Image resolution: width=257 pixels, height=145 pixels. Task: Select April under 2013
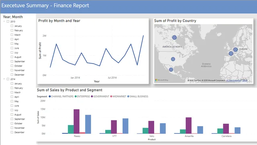(x=12, y=39)
